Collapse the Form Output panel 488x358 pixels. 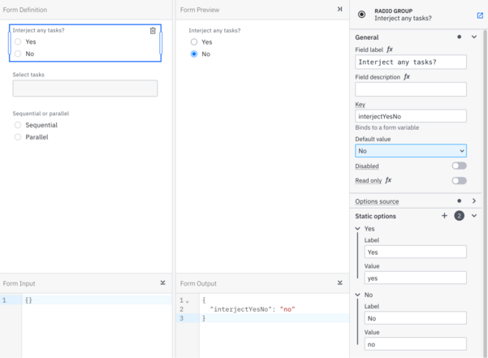pyautogui.click(x=340, y=283)
